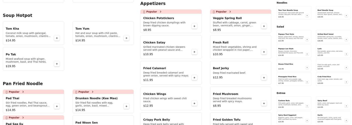Open Popular chevron above Veggie Spring Roll
Screen dimensions: 352x125
pos(230,12)
